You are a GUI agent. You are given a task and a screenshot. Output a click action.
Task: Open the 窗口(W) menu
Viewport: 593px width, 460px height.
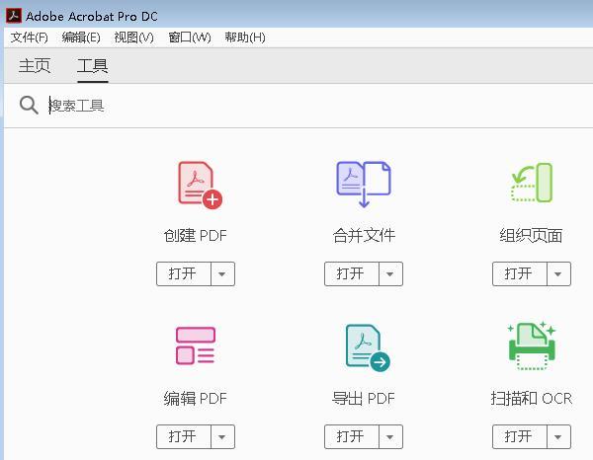tap(189, 38)
